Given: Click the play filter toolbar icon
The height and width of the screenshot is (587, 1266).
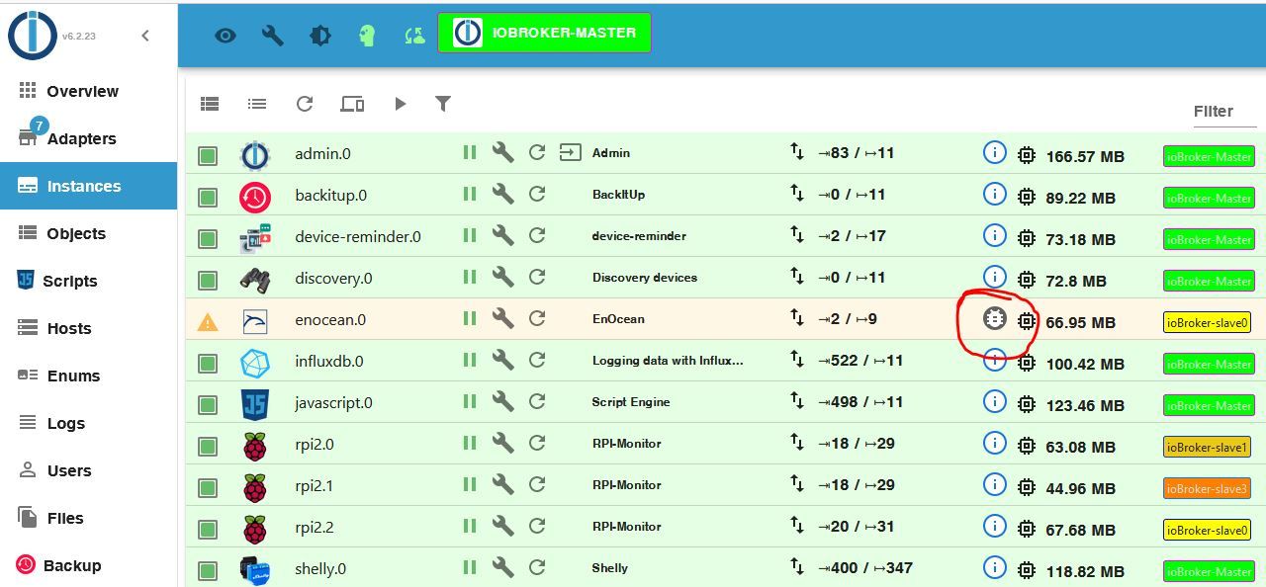Looking at the screenshot, I should click(400, 104).
